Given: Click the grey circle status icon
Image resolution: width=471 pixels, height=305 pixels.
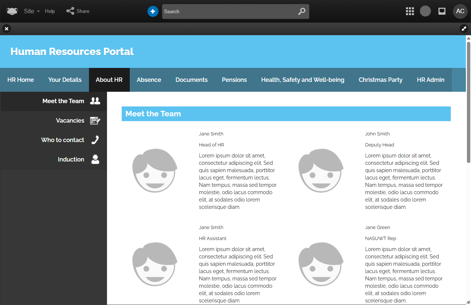Looking at the screenshot, I should point(425,11).
